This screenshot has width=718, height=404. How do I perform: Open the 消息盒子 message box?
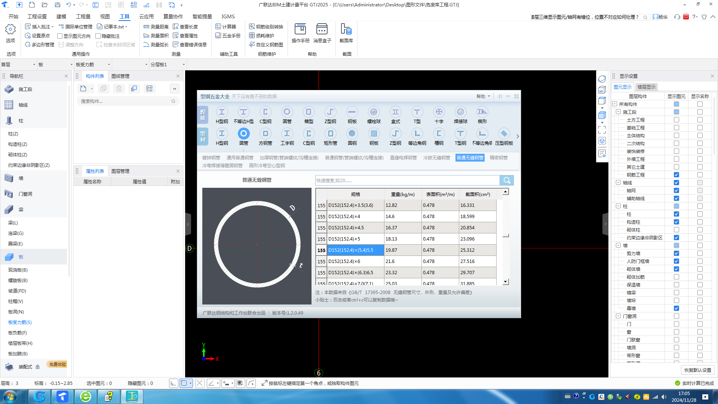pos(322,33)
